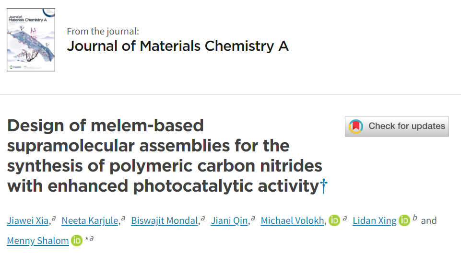Open author link Michael Volokh
The height and width of the screenshot is (253, 461).
[293, 221]
